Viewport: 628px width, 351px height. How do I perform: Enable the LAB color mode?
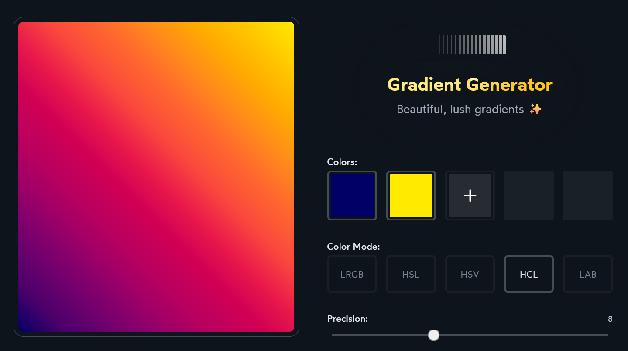tap(587, 274)
